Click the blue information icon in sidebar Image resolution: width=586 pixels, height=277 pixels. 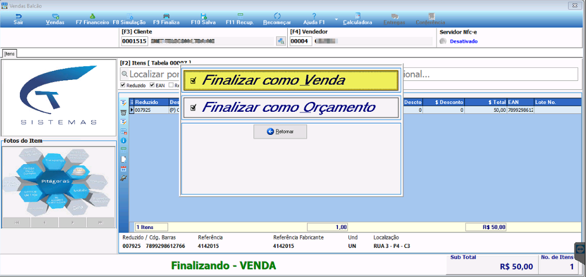pyautogui.click(x=123, y=140)
